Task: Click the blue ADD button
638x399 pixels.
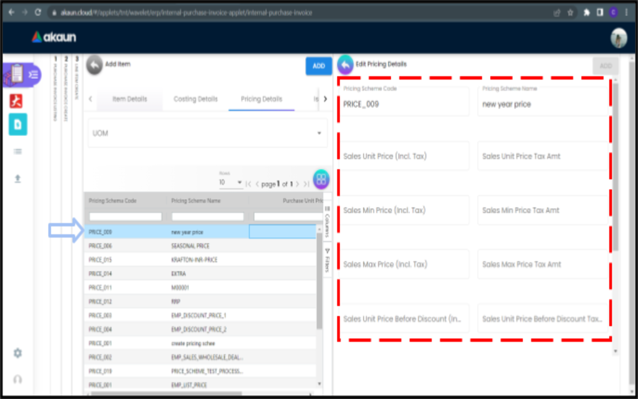Action: (319, 66)
